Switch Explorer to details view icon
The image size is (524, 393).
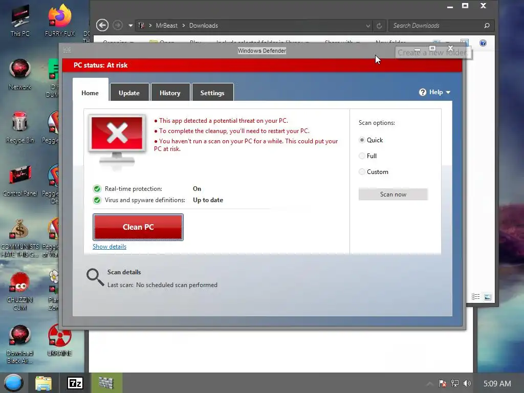[475, 297]
